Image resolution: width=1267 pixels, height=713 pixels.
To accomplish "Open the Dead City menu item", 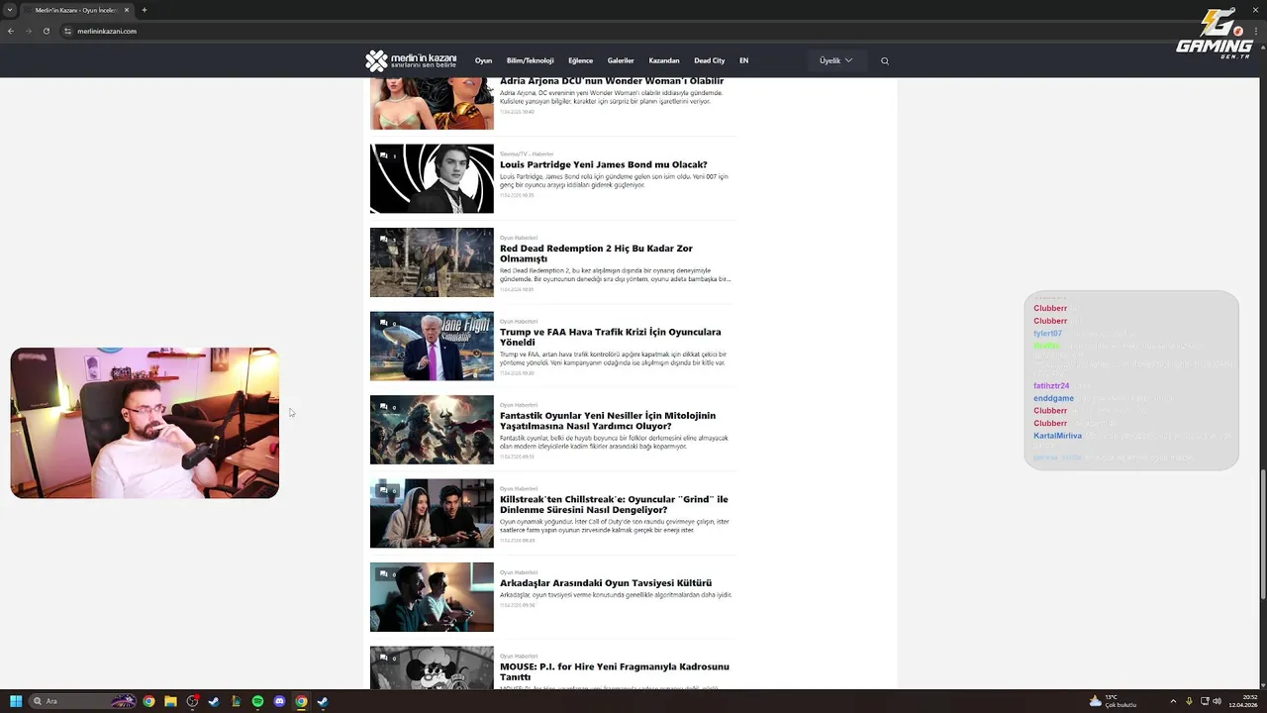I will click(710, 60).
